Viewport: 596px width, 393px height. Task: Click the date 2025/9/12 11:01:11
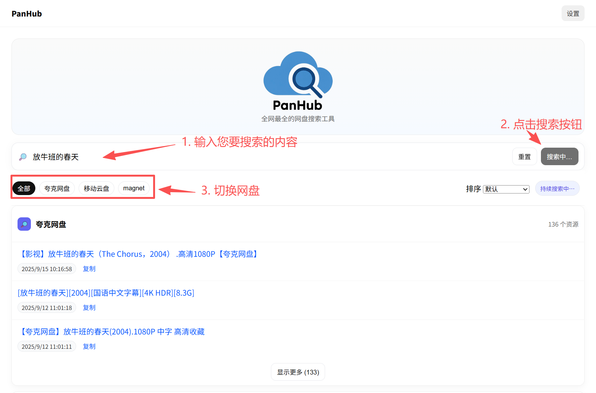point(47,347)
